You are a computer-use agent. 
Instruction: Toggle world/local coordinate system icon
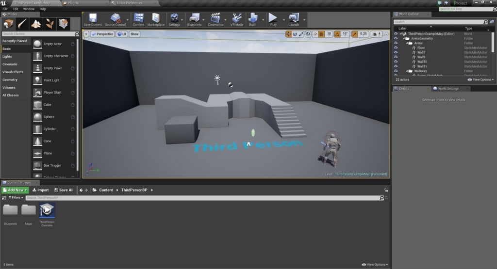click(x=308, y=34)
